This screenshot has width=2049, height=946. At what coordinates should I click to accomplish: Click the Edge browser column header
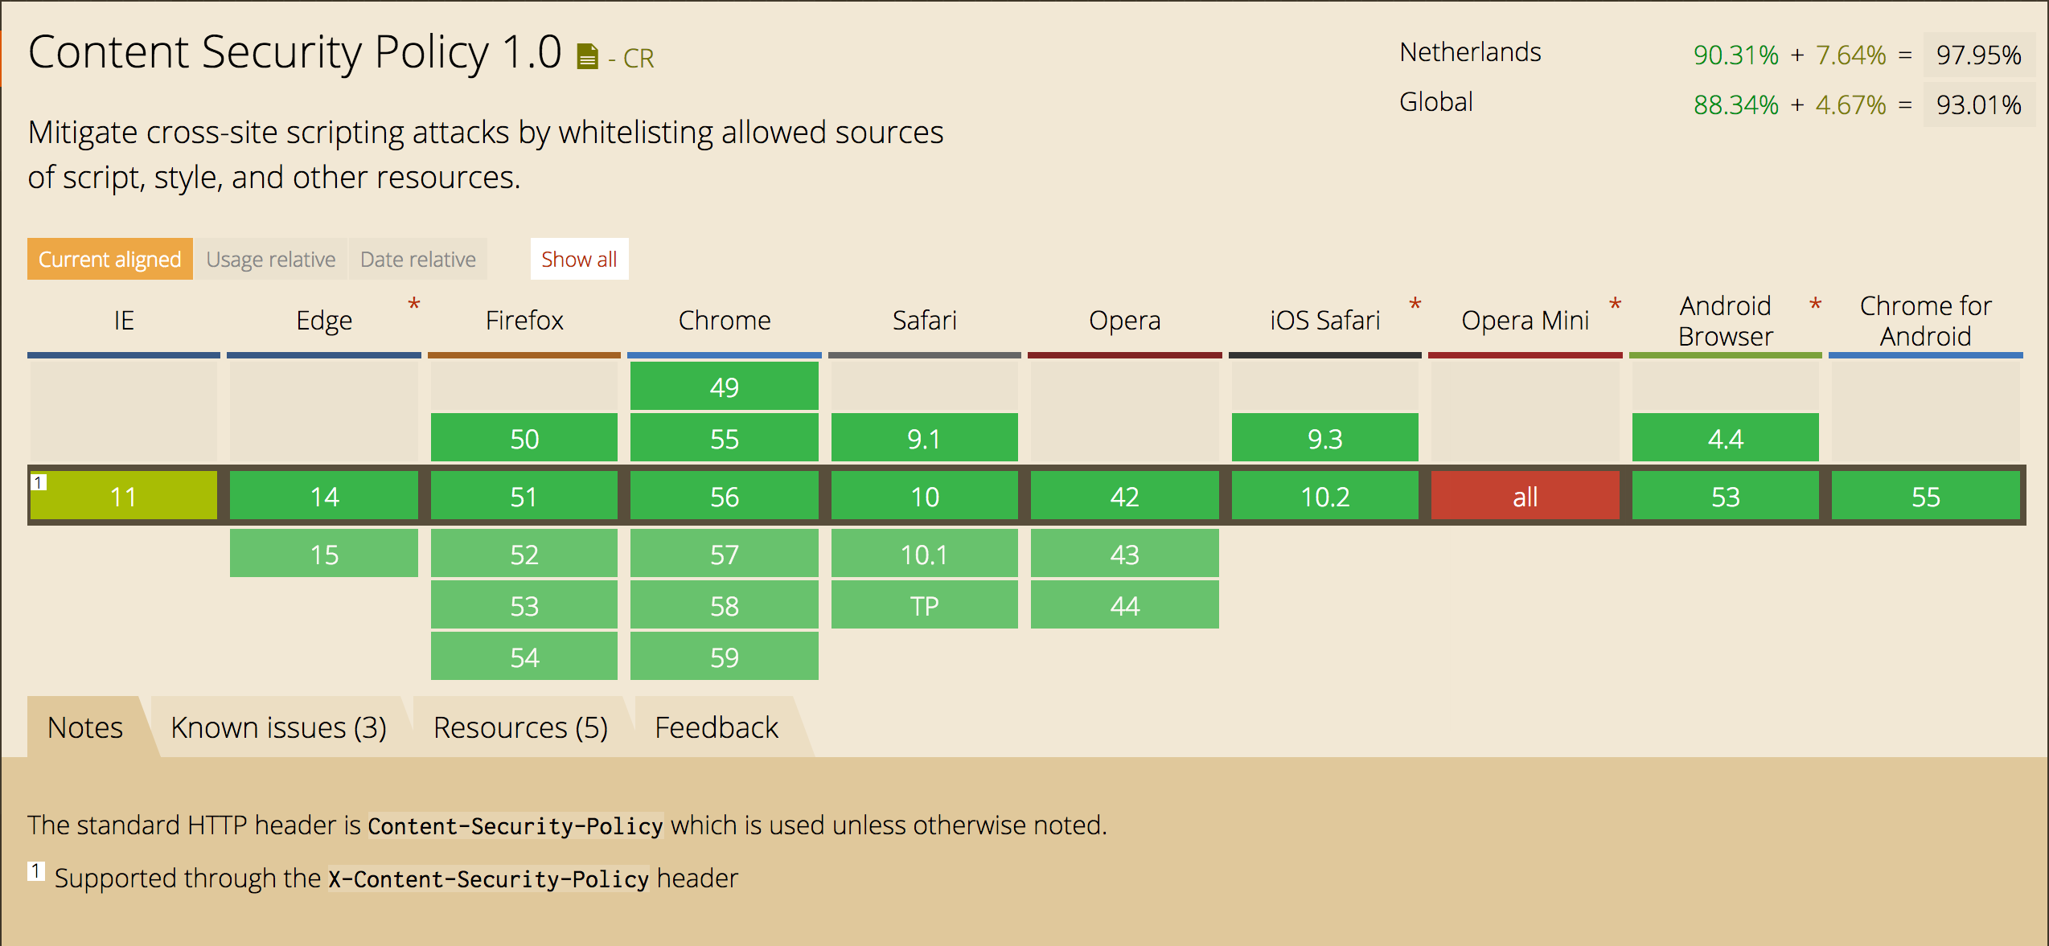324,321
